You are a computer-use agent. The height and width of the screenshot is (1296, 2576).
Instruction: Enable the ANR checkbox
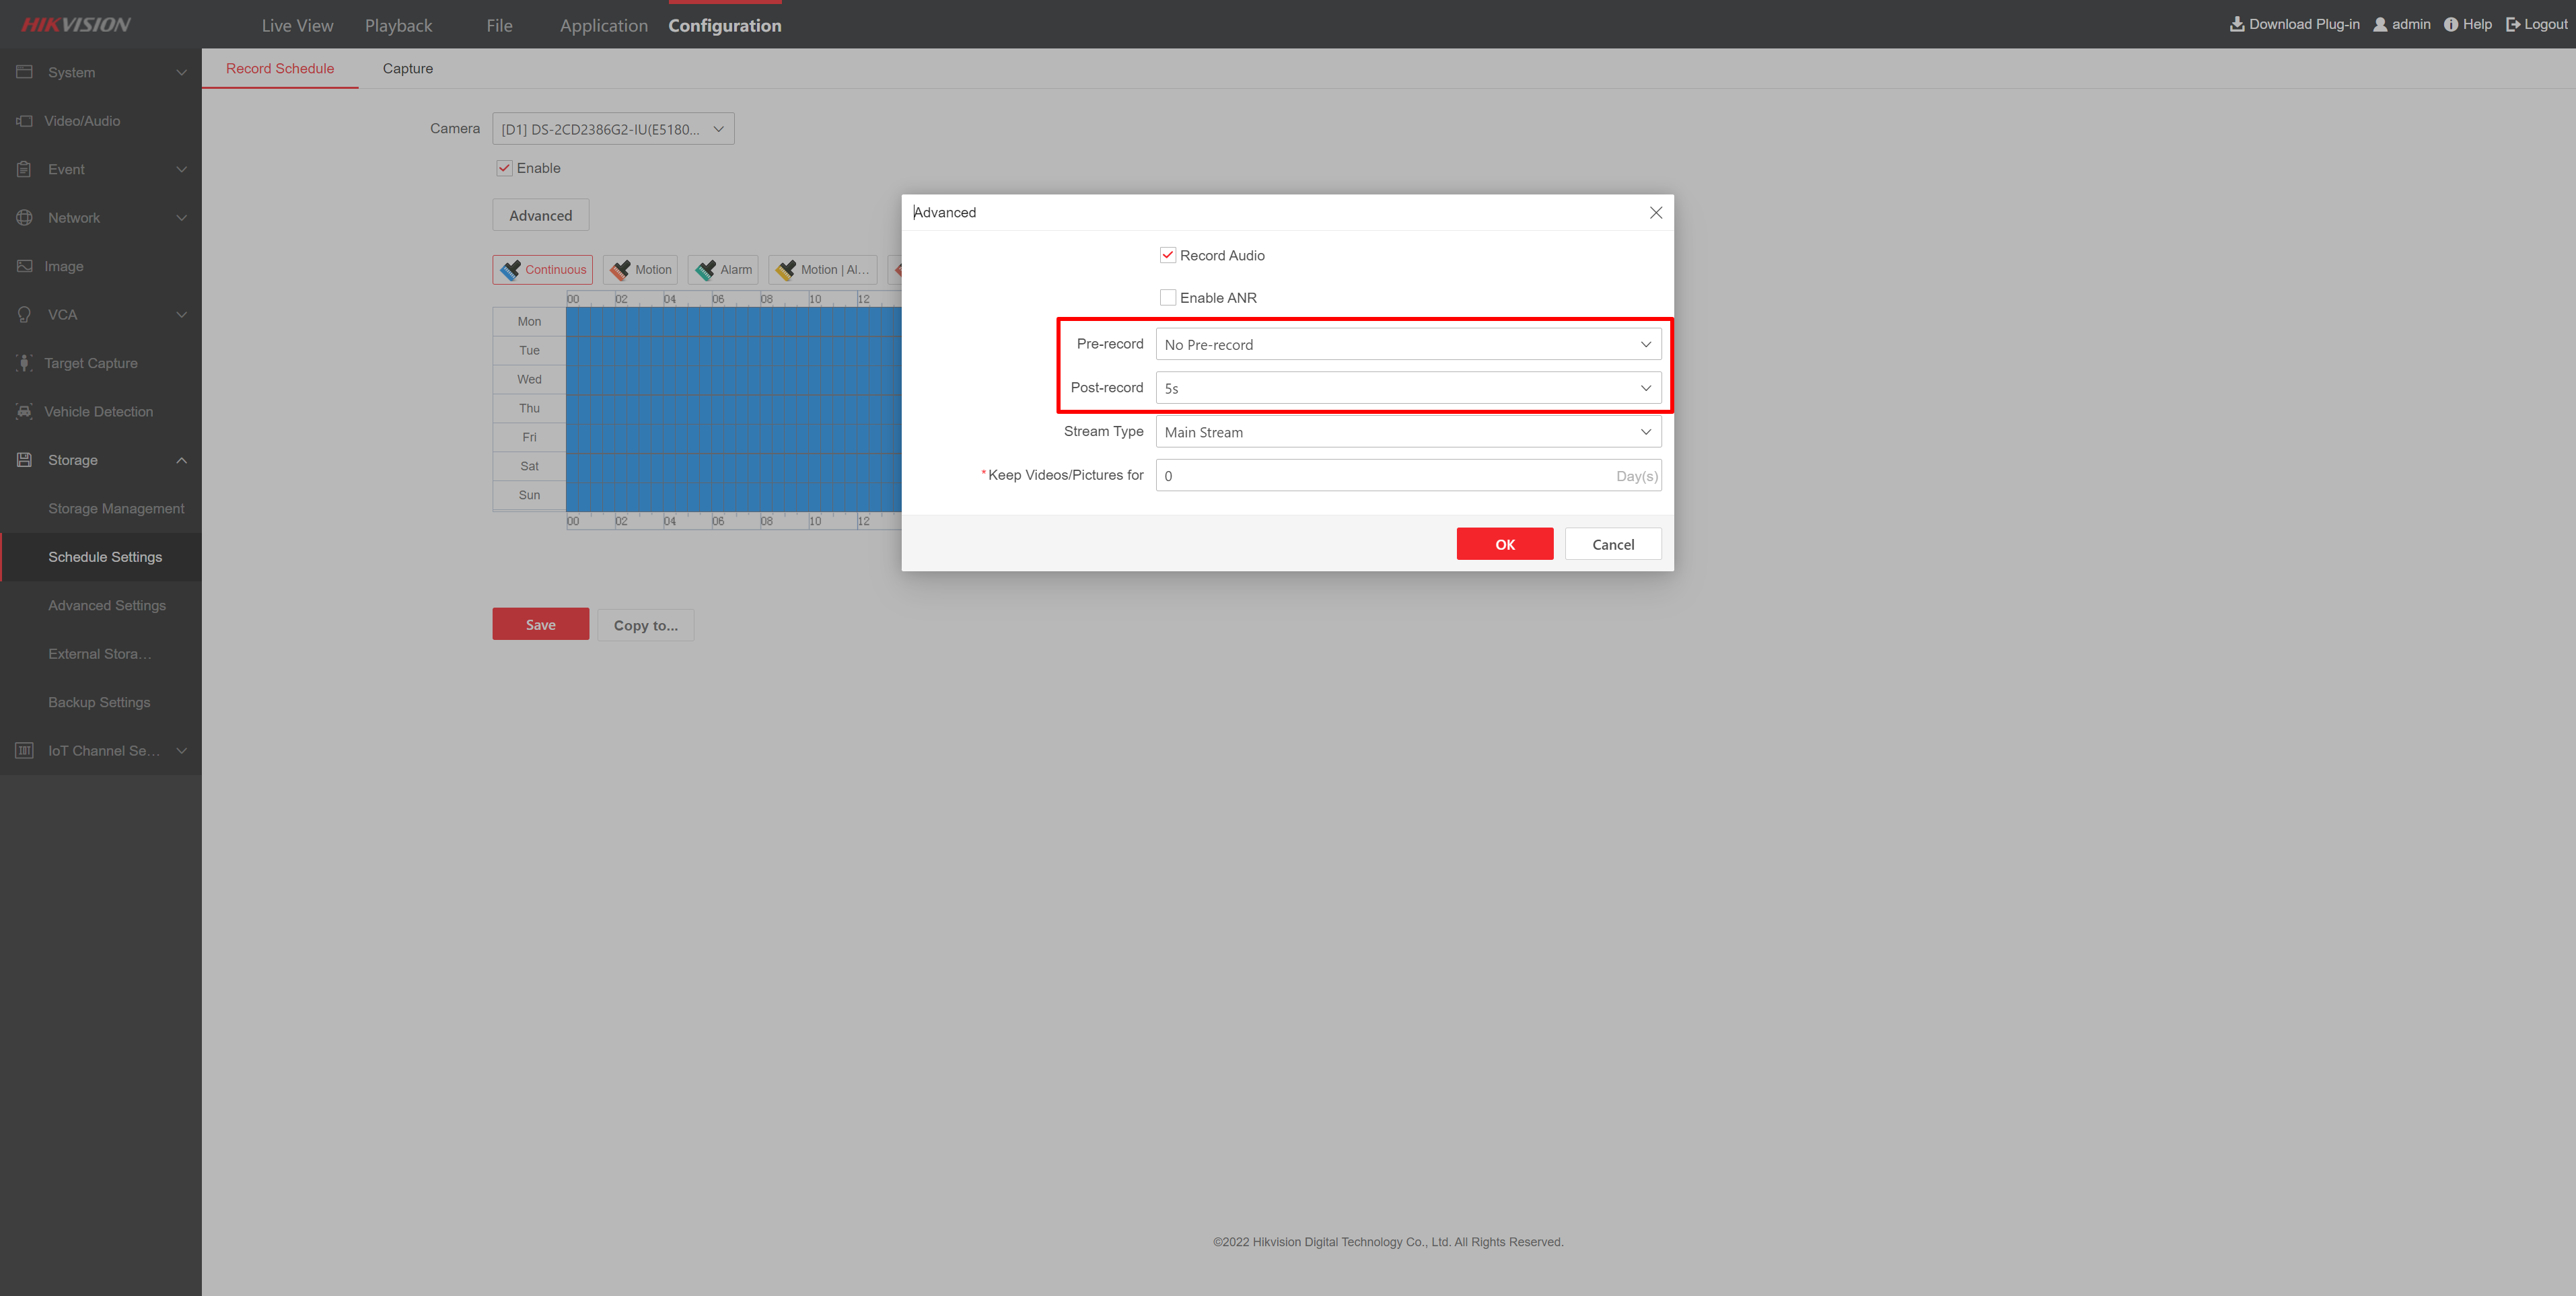(1168, 297)
